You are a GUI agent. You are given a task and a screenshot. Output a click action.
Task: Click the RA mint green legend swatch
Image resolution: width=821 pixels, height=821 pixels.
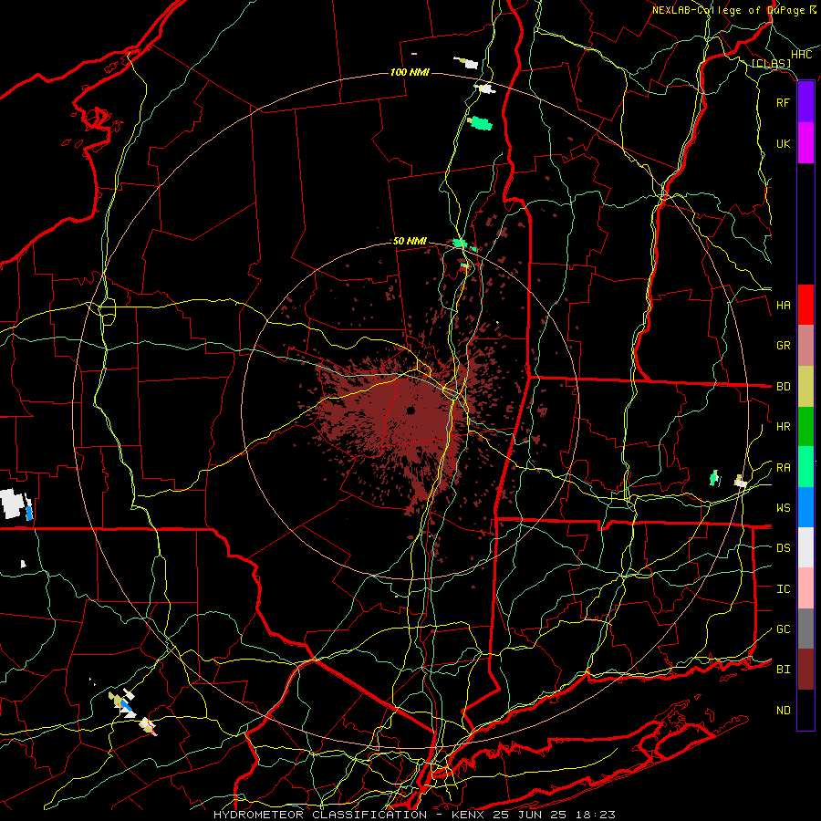pos(805,466)
